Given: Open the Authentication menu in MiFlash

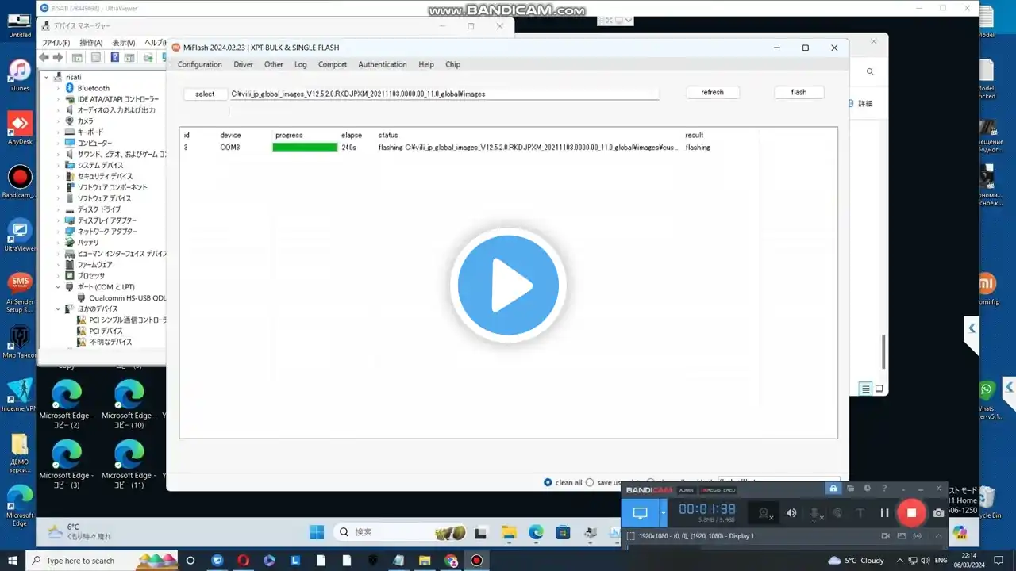Looking at the screenshot, I should click(x=383, y=64).
